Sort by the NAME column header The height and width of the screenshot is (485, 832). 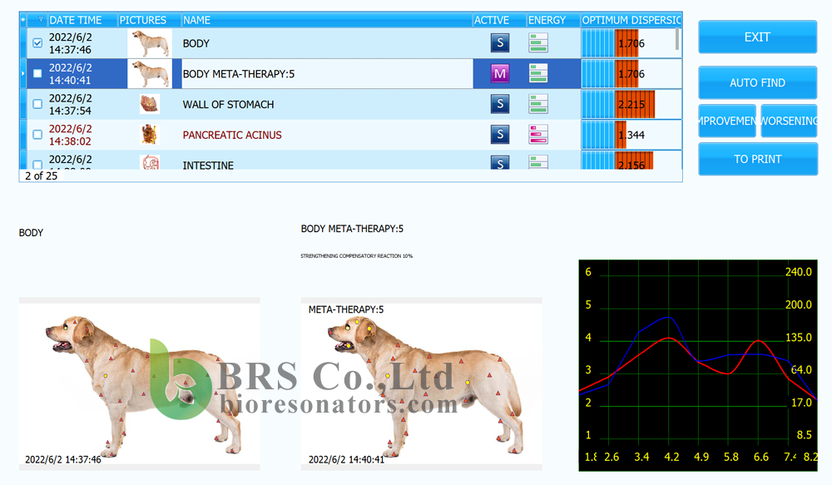tap(327, 20)
